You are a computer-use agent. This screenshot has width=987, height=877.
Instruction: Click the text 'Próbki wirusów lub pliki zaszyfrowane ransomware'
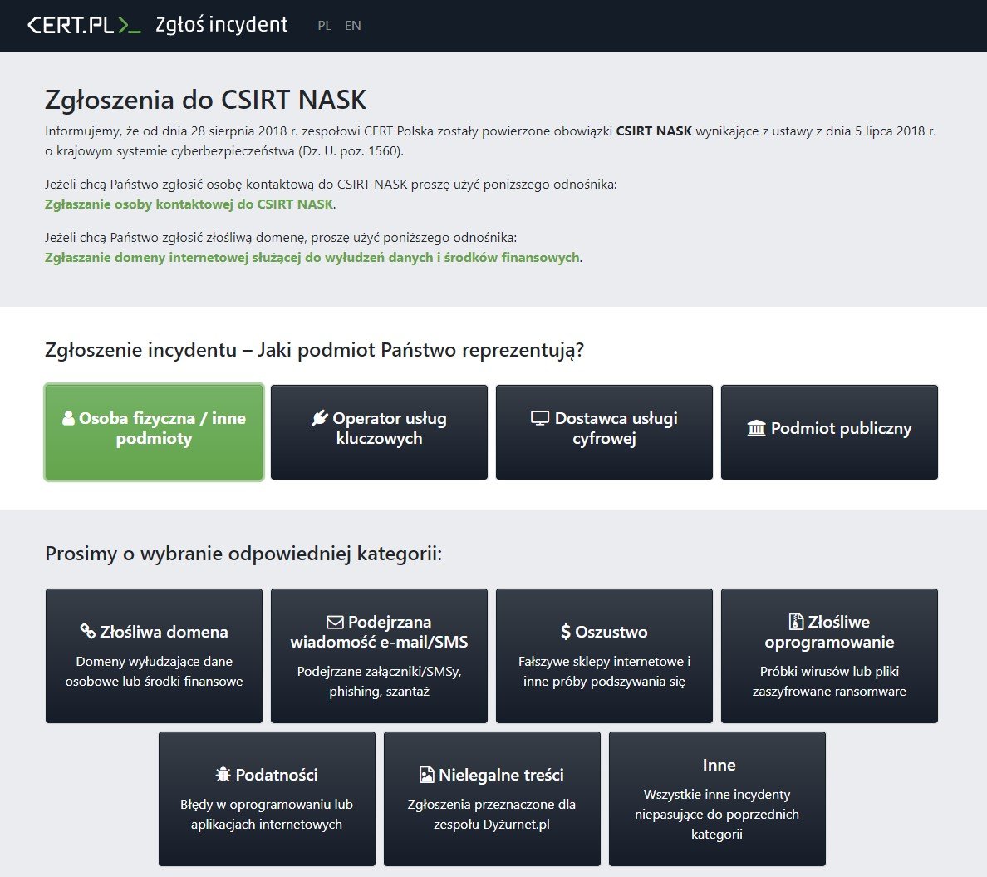tap(830, 681)
